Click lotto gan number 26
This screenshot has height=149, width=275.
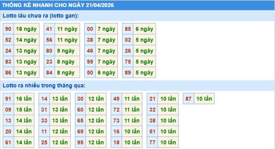tap(128, 51)
